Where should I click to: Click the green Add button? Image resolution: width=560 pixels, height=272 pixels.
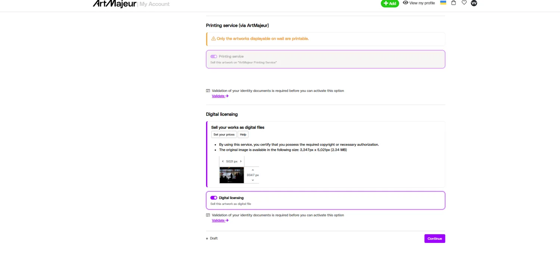pyautogui.click(x=390, y=3)
